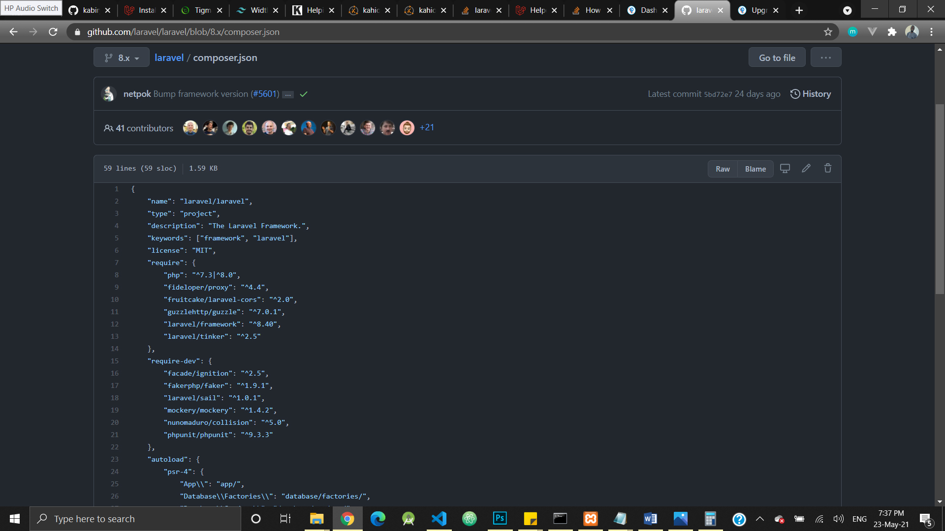Expand the 8.x branch dropdown
This screenshot has width=945, height=531.
point(122,58)
